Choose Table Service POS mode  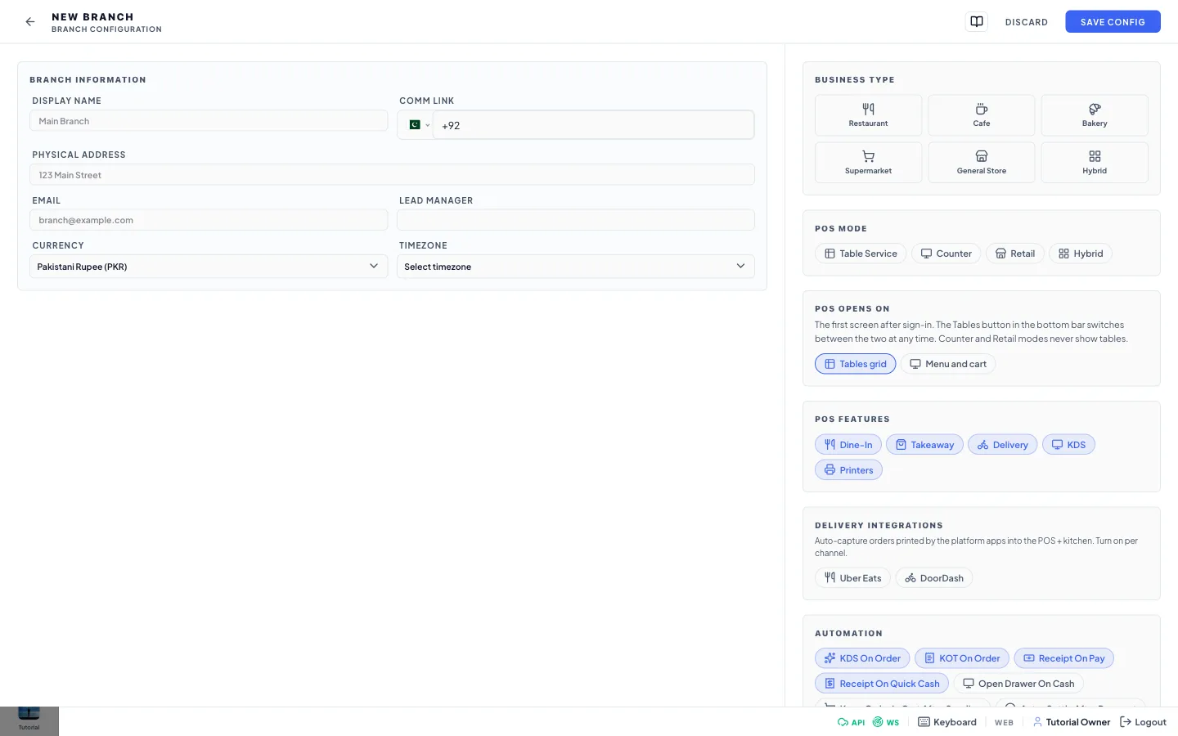[x=861, y=254]
